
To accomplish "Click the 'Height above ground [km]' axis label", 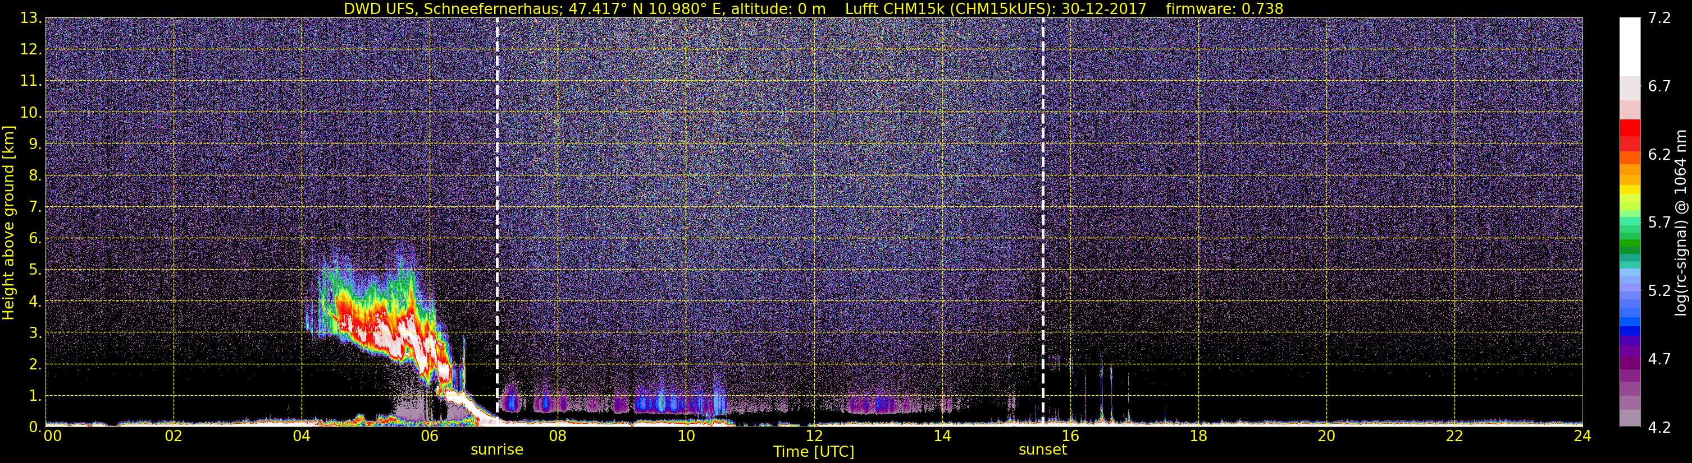I will click(8, 223).
